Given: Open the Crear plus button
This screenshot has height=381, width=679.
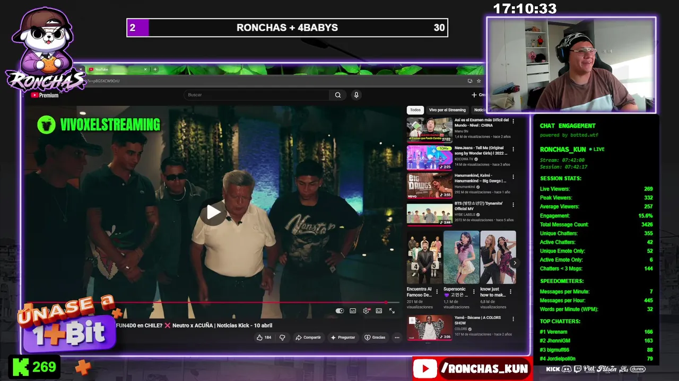Looking at the screenshot, I should click(478, 95).
